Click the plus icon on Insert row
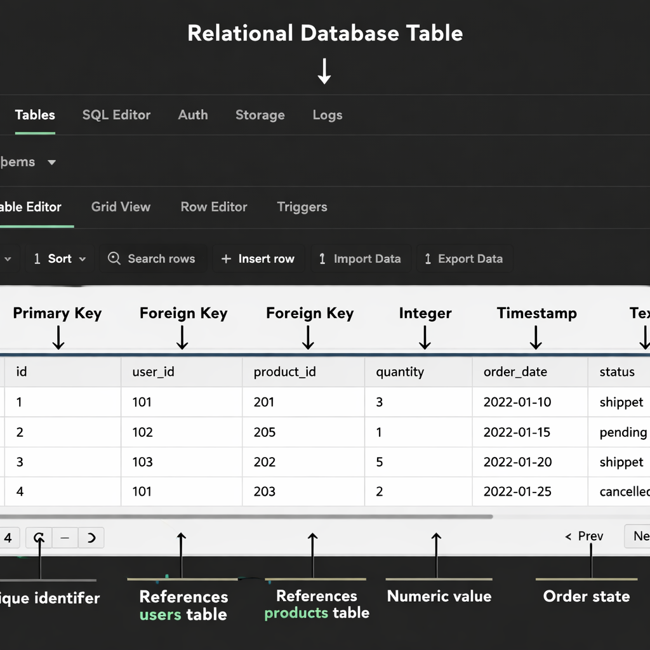 click(226, 259)
